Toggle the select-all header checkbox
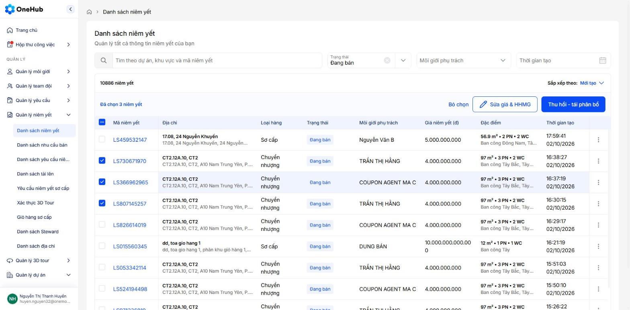The width and height of the screenshot is (630, 310). (102, 122)
